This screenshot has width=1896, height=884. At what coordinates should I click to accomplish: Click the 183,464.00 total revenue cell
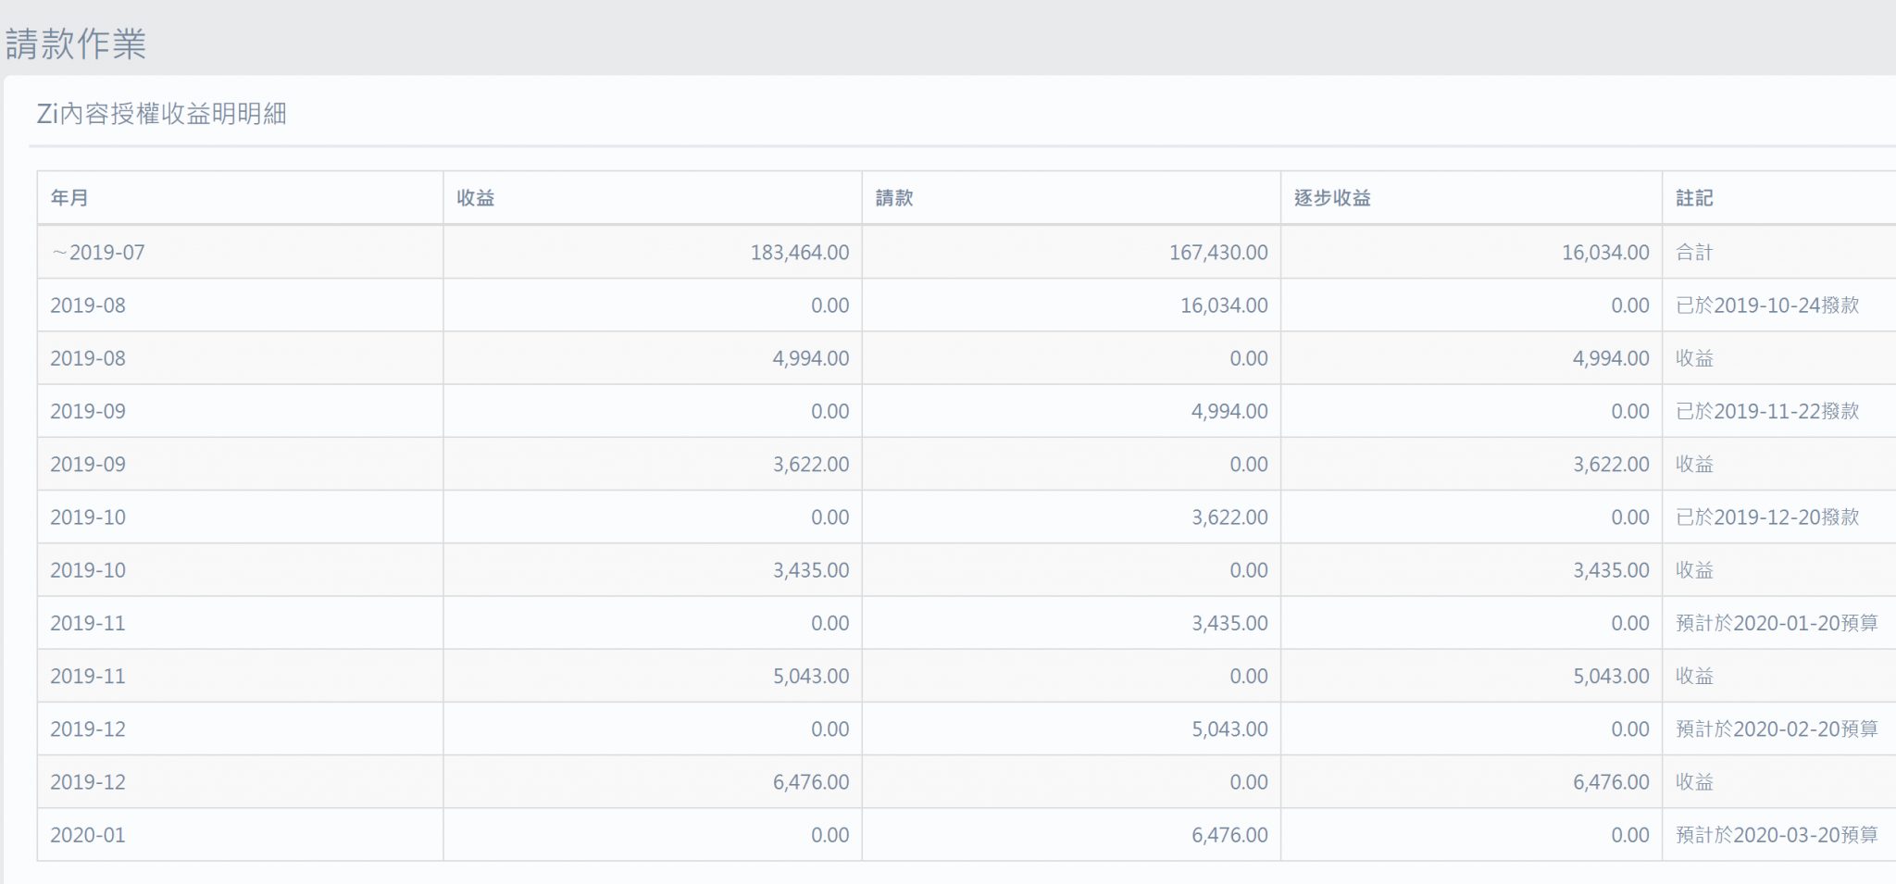(799, 253)
